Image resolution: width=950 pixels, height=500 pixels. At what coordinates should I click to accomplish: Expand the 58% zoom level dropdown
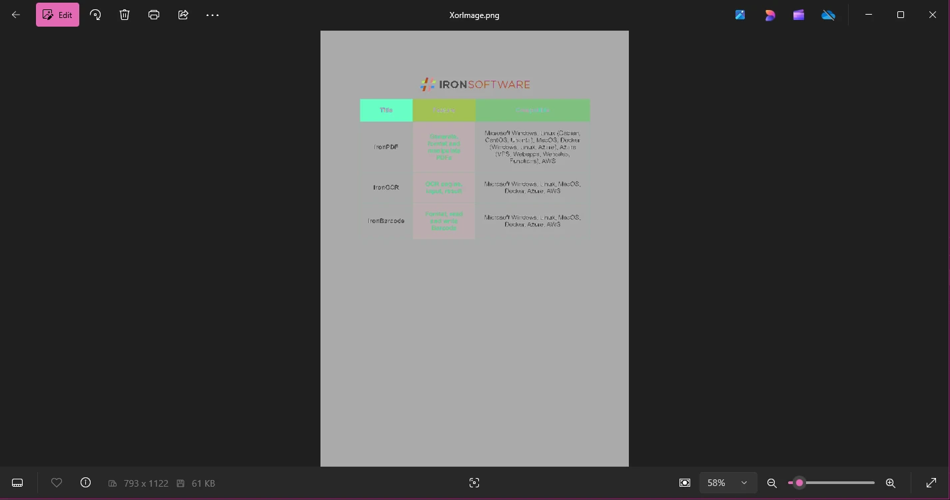tap(728, 483)
